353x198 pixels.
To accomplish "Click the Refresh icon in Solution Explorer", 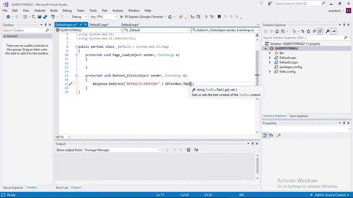I will pyautogui.click(x=308, y=31).
